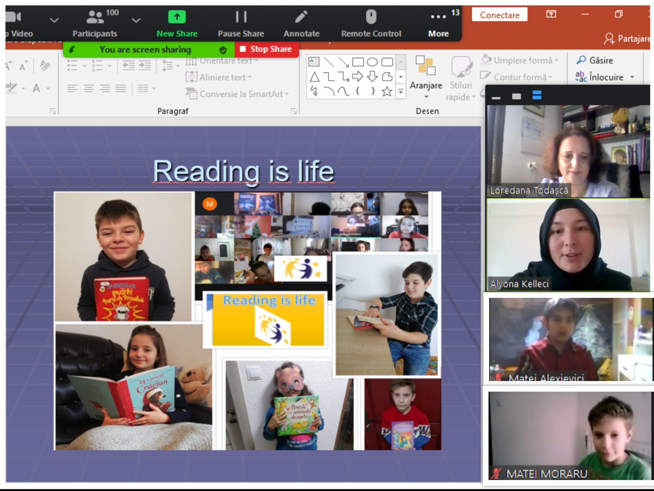Viewport: 654px width, 491px height.
Task: Select the star shape in shapes gallery
Action: [387, 92]
